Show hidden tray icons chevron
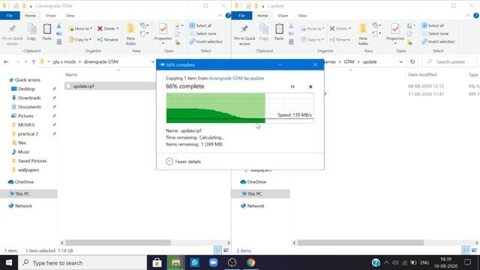Viewport: 480px width, 270px height. [386, 262]
